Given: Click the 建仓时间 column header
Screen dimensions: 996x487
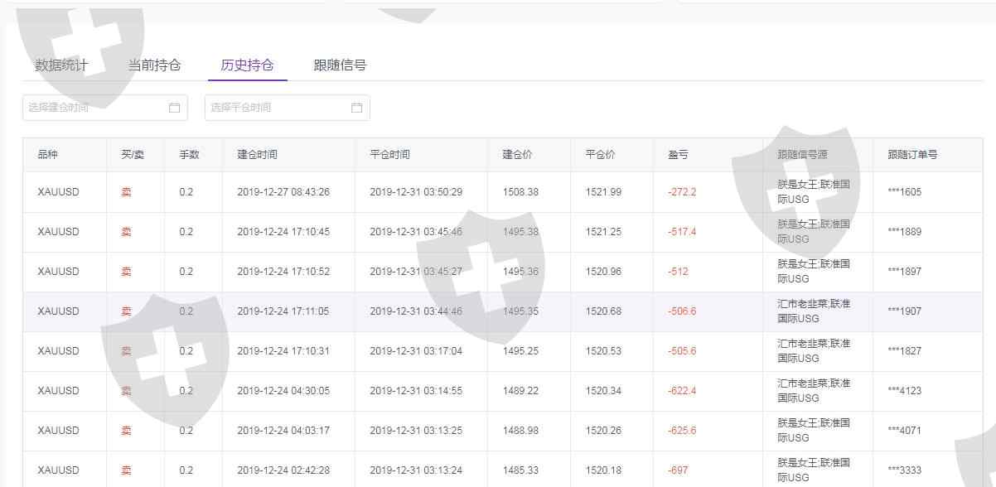Looking at the screenshot, I should coord(257,155).
